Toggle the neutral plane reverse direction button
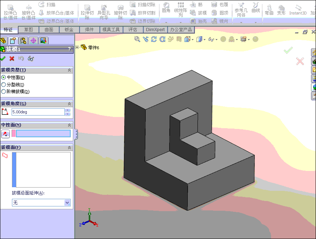 click(x=5, y=134)
